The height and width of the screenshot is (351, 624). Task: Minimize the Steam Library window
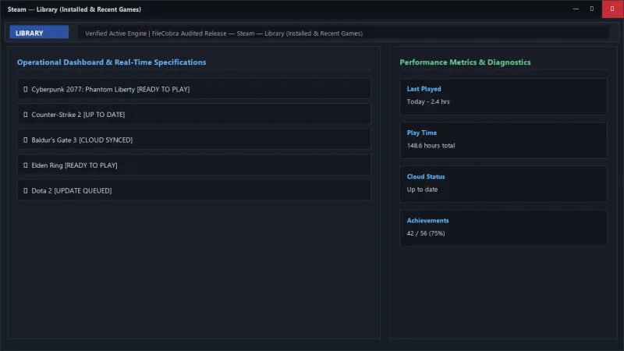coord(576,9)
